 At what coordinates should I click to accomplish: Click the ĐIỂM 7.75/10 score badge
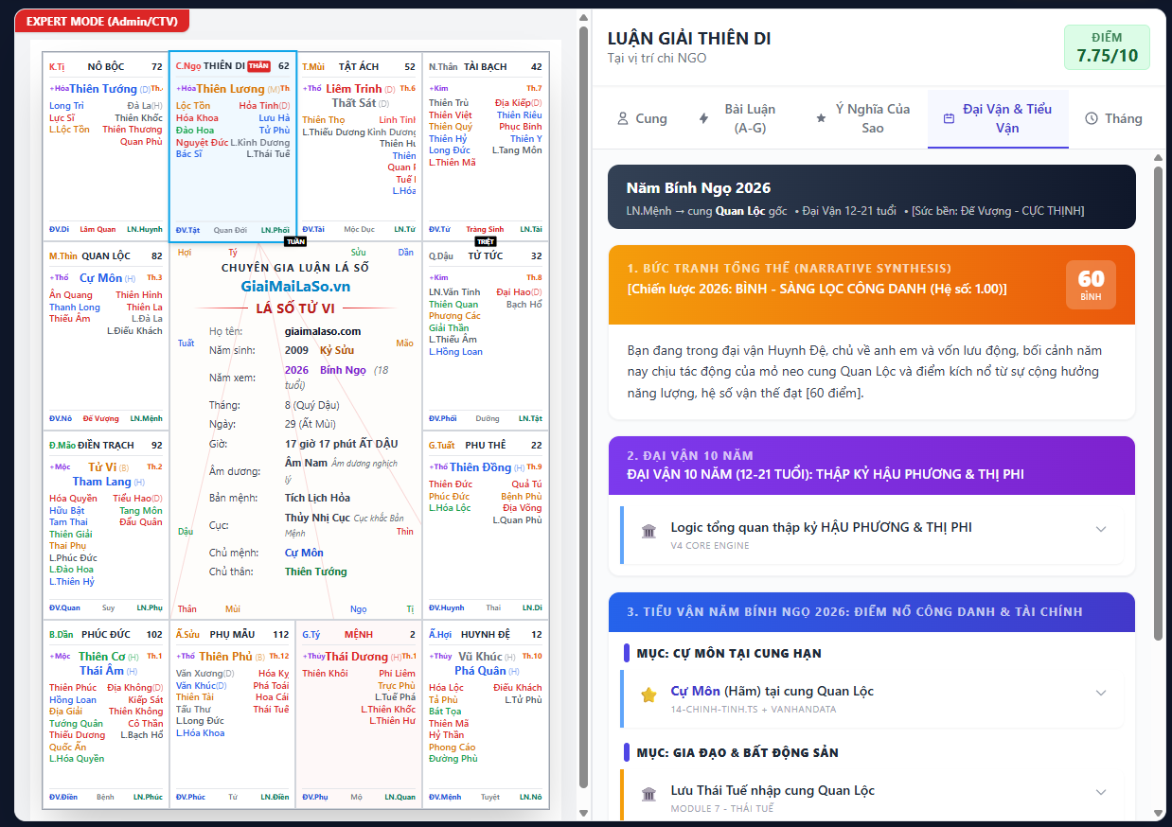pos(1107,47)
